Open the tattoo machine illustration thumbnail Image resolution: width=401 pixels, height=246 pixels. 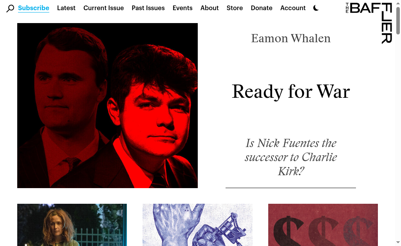(197, 225)
